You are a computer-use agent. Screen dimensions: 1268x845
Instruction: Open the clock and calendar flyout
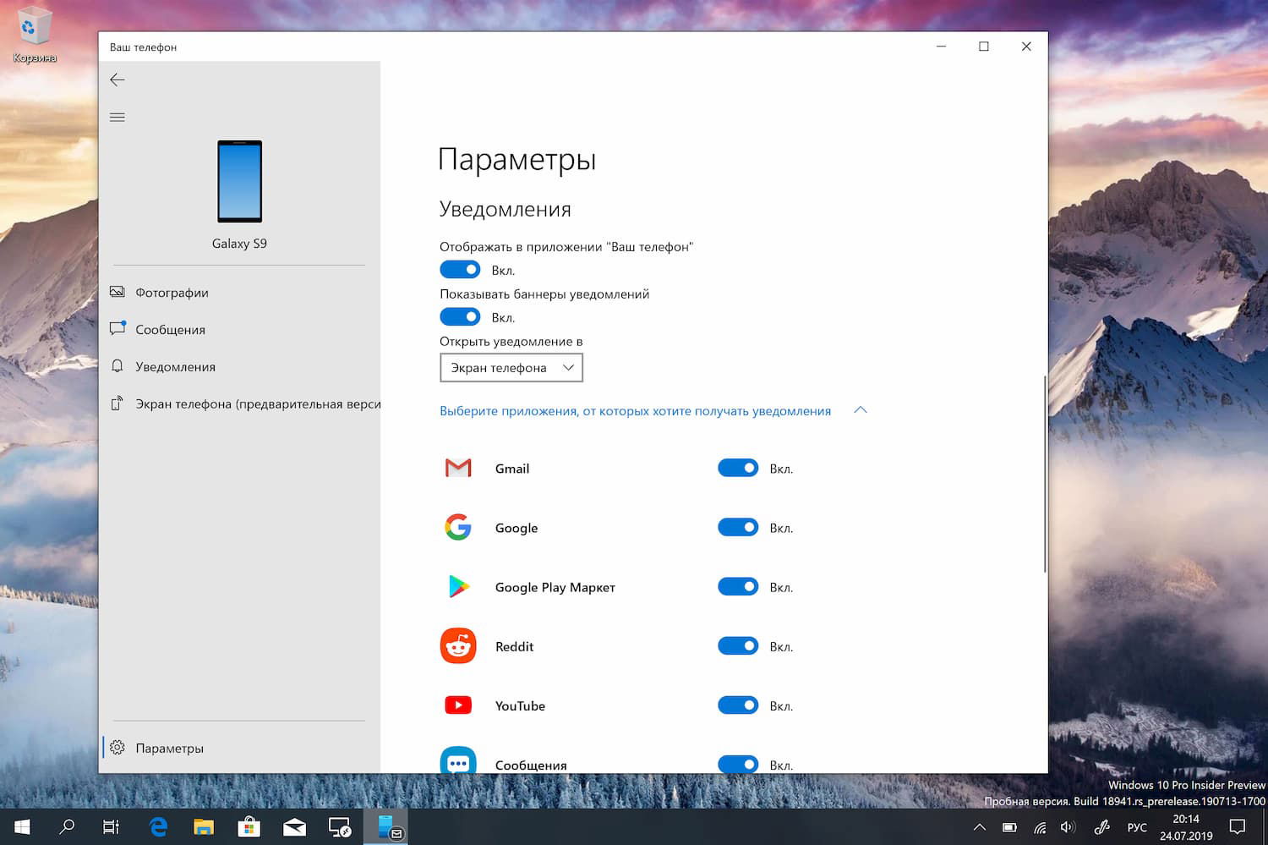click(x=1186, y=827)
